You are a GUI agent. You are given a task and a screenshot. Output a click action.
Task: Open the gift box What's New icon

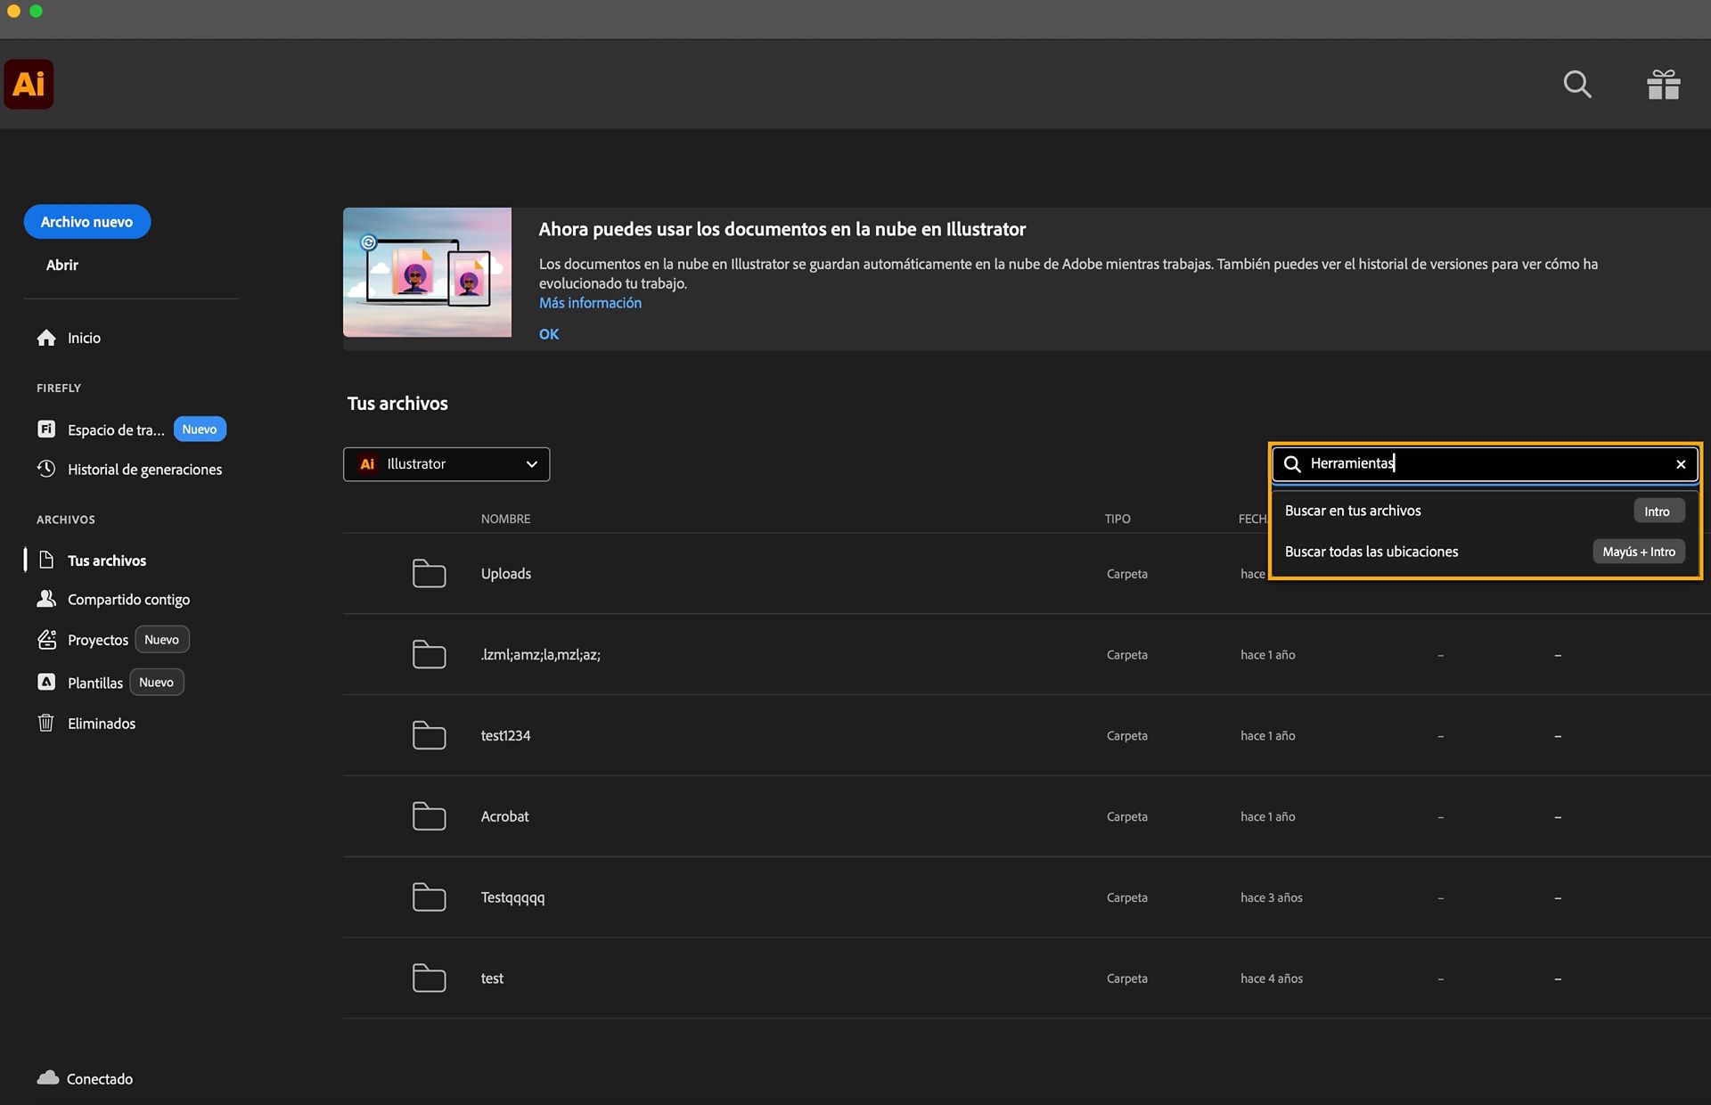[x=1663, y=84]
